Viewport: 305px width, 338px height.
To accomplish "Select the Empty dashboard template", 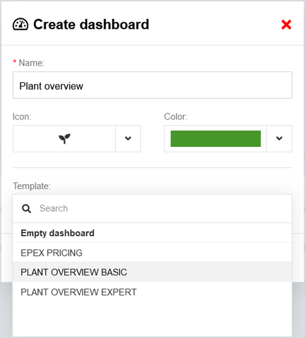I will click(x=57, y=233).
